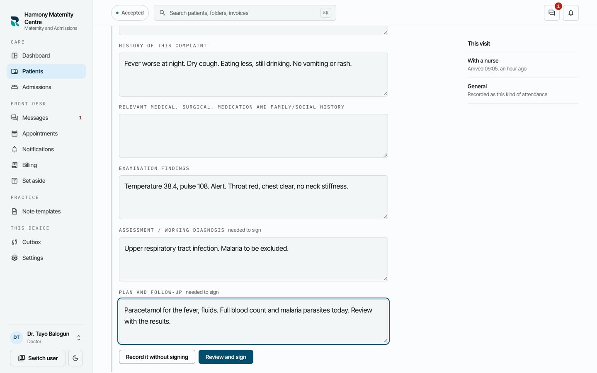597x373 pixels.
Task: Click the Set aside icon
Action: coord(15,181)
